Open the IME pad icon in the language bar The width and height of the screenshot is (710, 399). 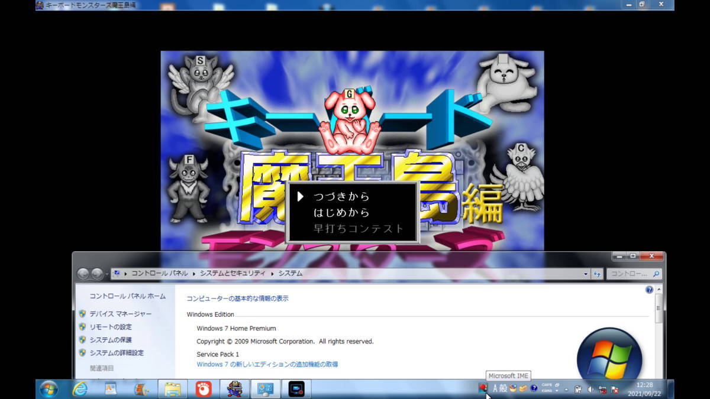point(512,388)
